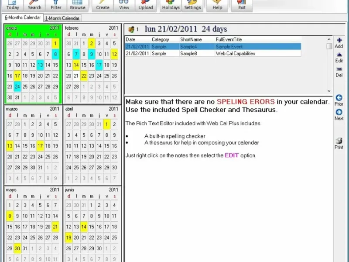Click the event count icon beside date header
This screenshot has height=262, width=349.
tap(131, 29)
